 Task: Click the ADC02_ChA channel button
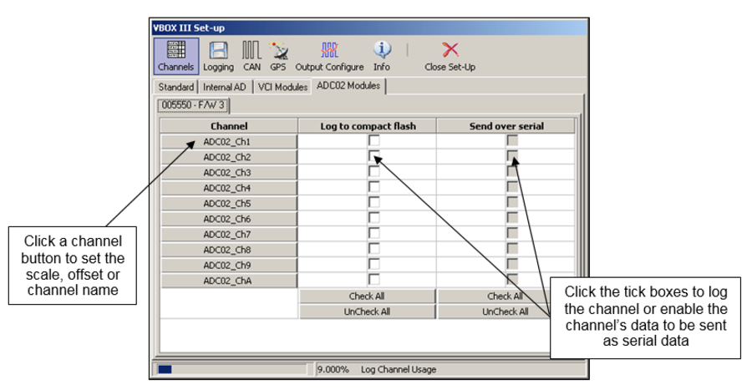pos(229,281)
